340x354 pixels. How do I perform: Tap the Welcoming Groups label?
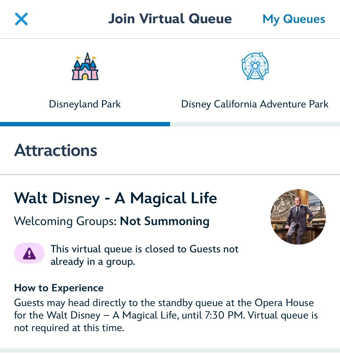[x=65, y=221]
